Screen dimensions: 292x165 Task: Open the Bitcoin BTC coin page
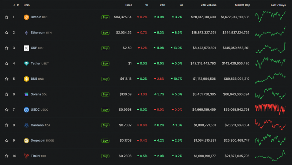pyautogui.click(x=39, y=17)
